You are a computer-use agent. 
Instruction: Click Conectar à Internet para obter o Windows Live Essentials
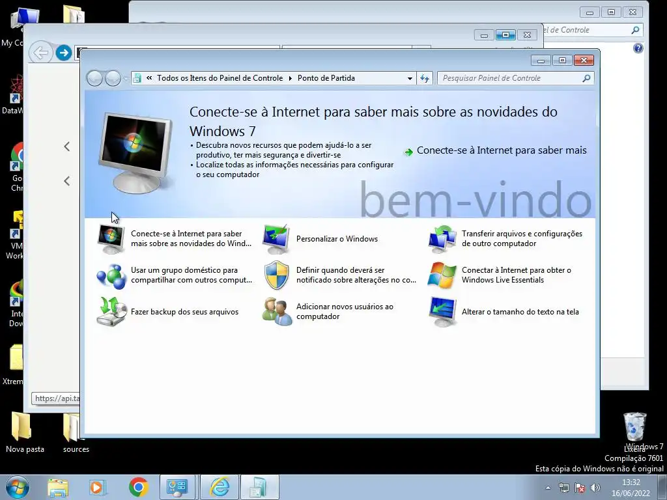click(517, 275)
